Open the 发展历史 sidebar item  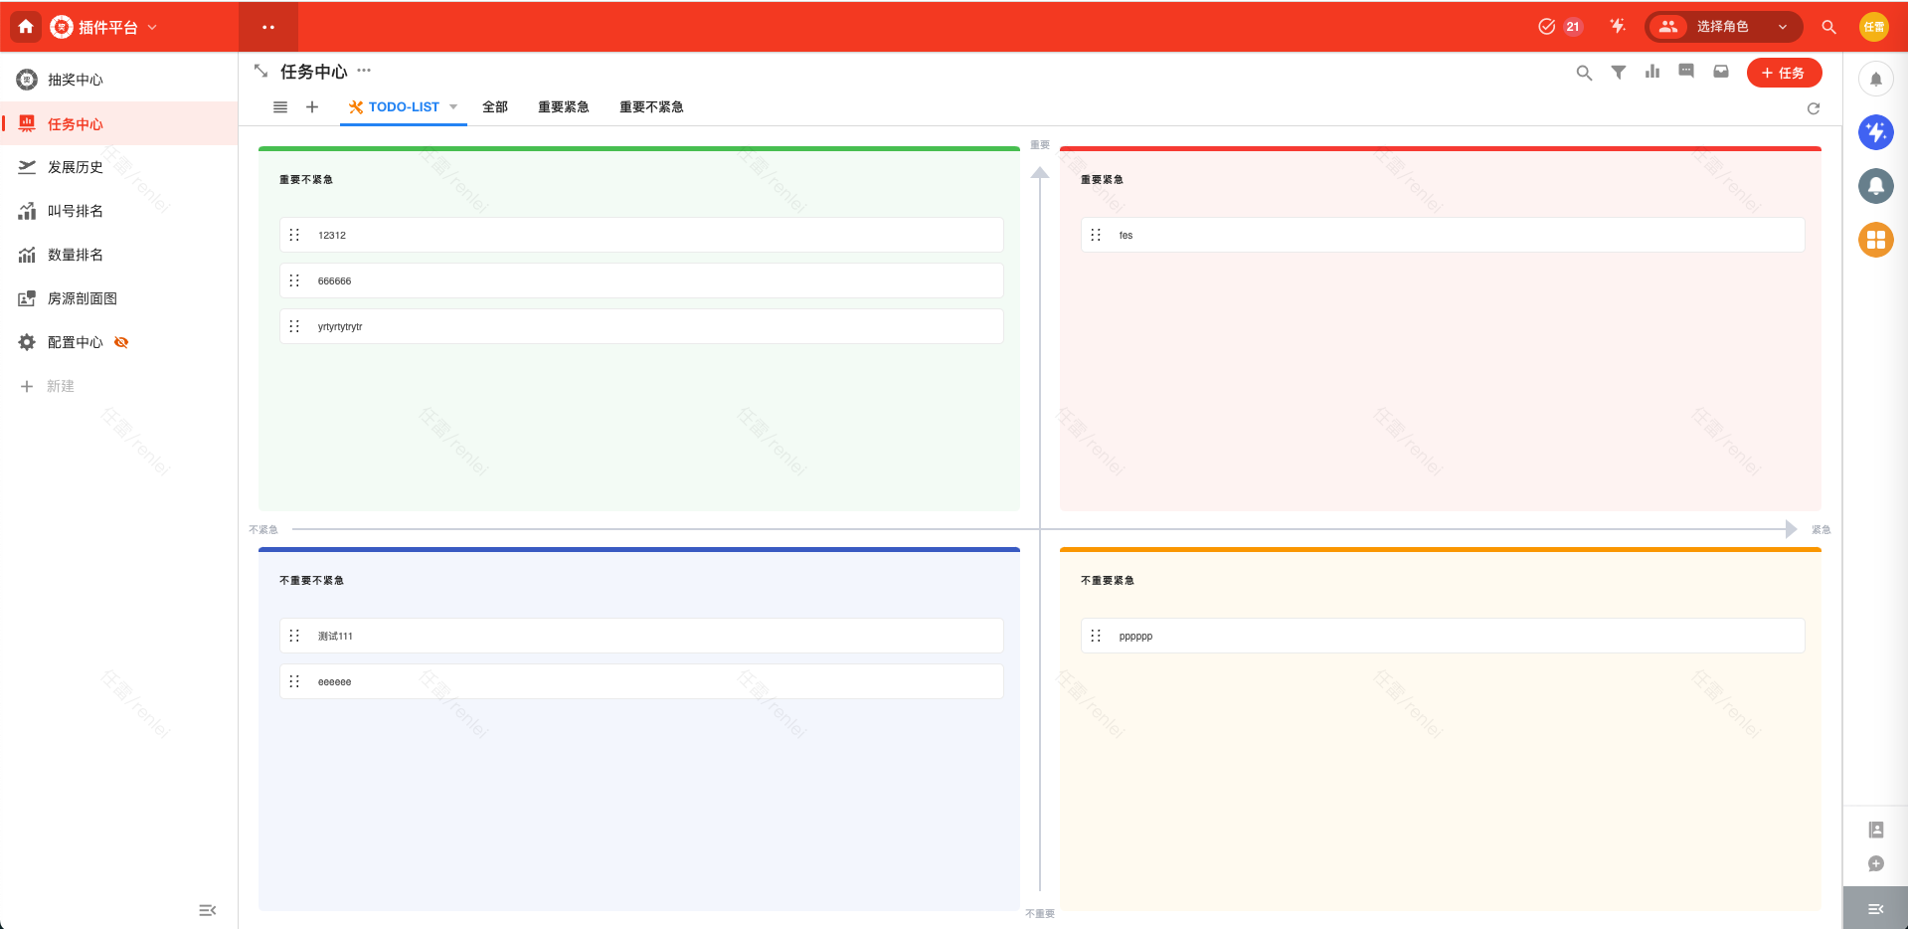click(x=76, y=167)
